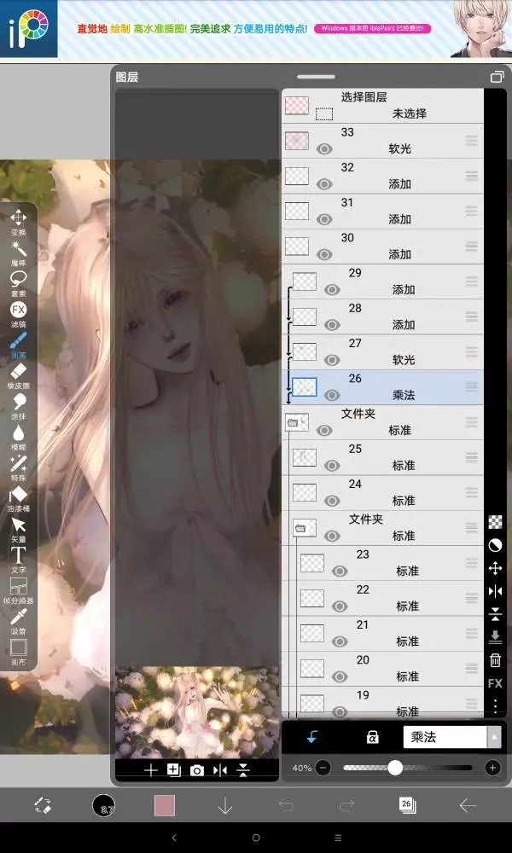Select layer 20 标准 row
The image size is (512, 853).
[x=382, y=669]
